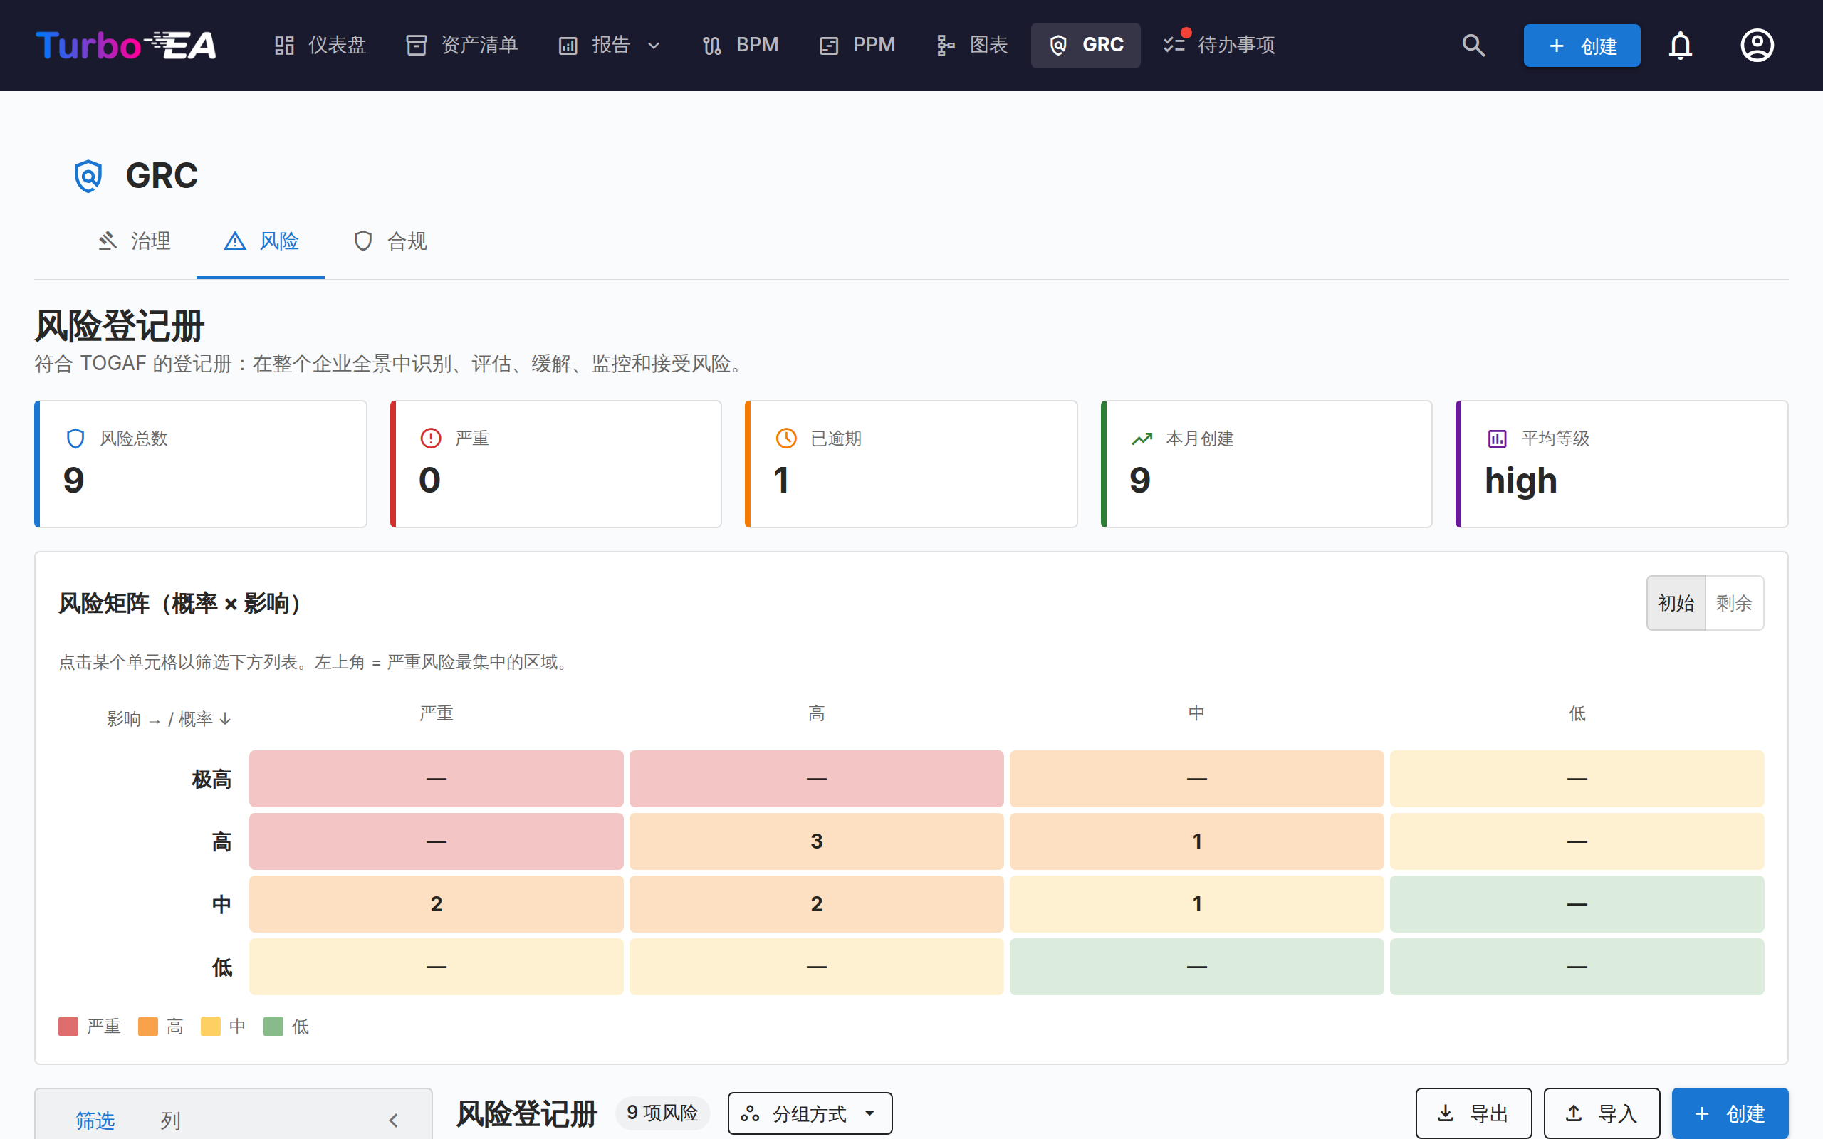
Task: Click the chart icon on 平均等级 card
Action: [x=1497, y=439]
